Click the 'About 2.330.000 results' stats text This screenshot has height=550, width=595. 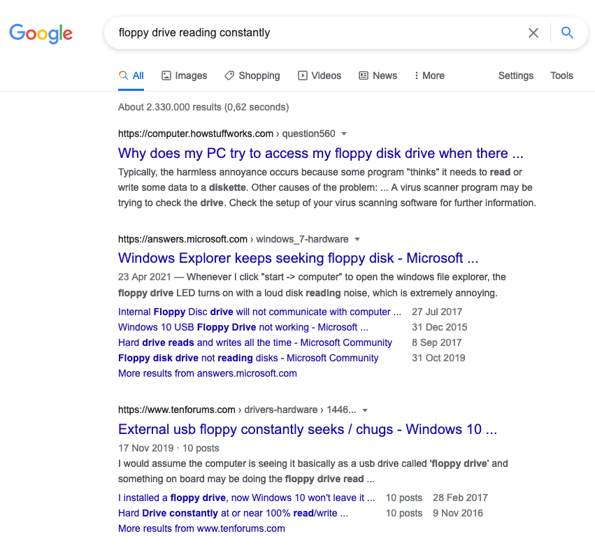(x=203, y=108)
